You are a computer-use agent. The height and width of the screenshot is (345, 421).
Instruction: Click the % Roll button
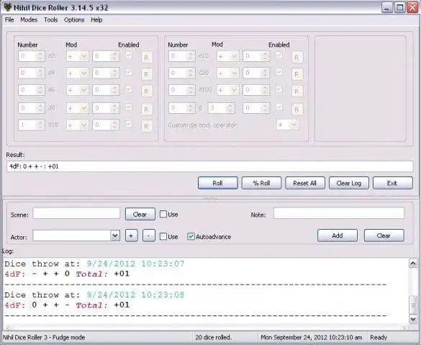pyautogui.click(x=261, y=183)
